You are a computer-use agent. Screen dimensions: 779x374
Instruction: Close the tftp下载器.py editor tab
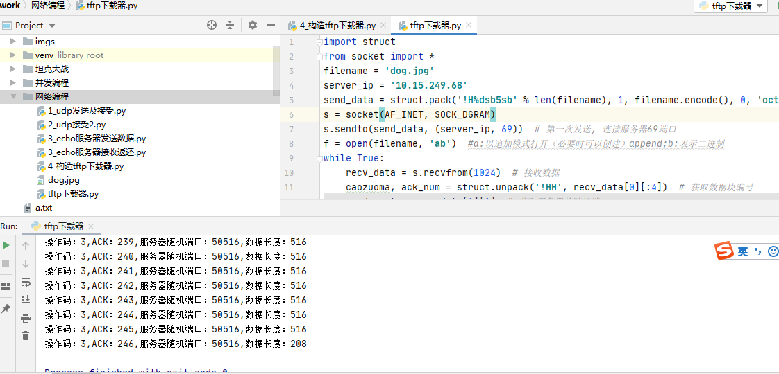tap(469, 25)
